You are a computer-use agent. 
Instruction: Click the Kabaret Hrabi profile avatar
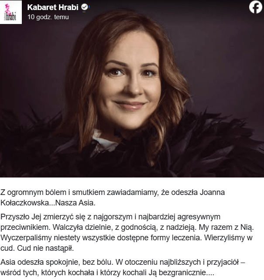pos(11,12)
